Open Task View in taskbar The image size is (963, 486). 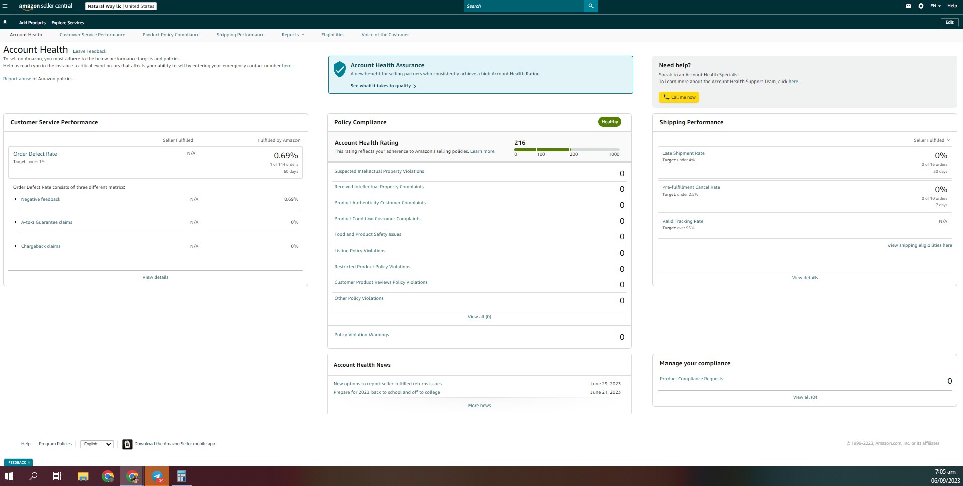tap(57, 476)
